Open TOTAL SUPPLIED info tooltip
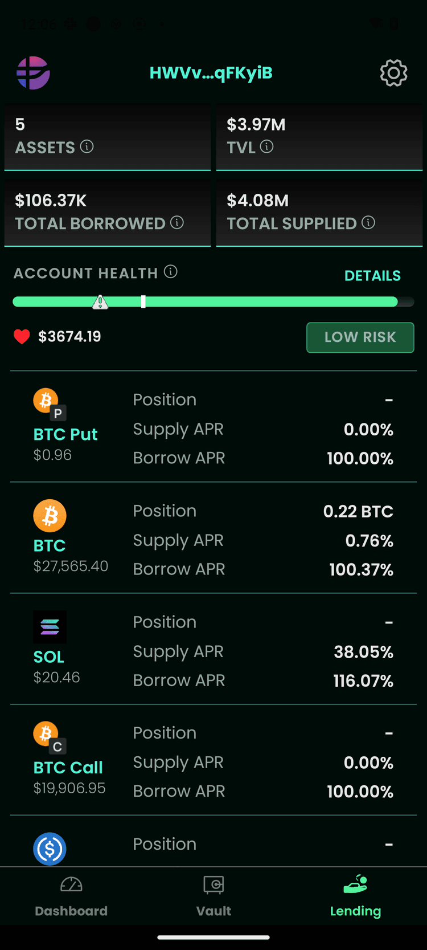This screenshot has height=950, width=427. coord(368,223)
